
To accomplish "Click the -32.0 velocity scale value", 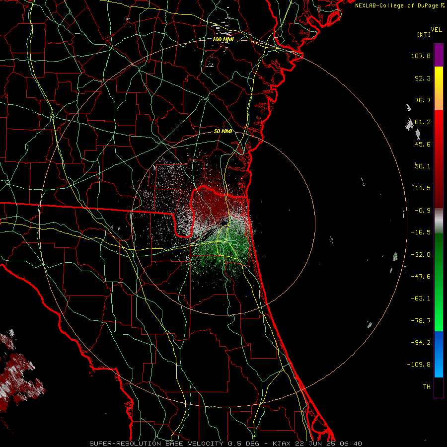I will (421, 254).
